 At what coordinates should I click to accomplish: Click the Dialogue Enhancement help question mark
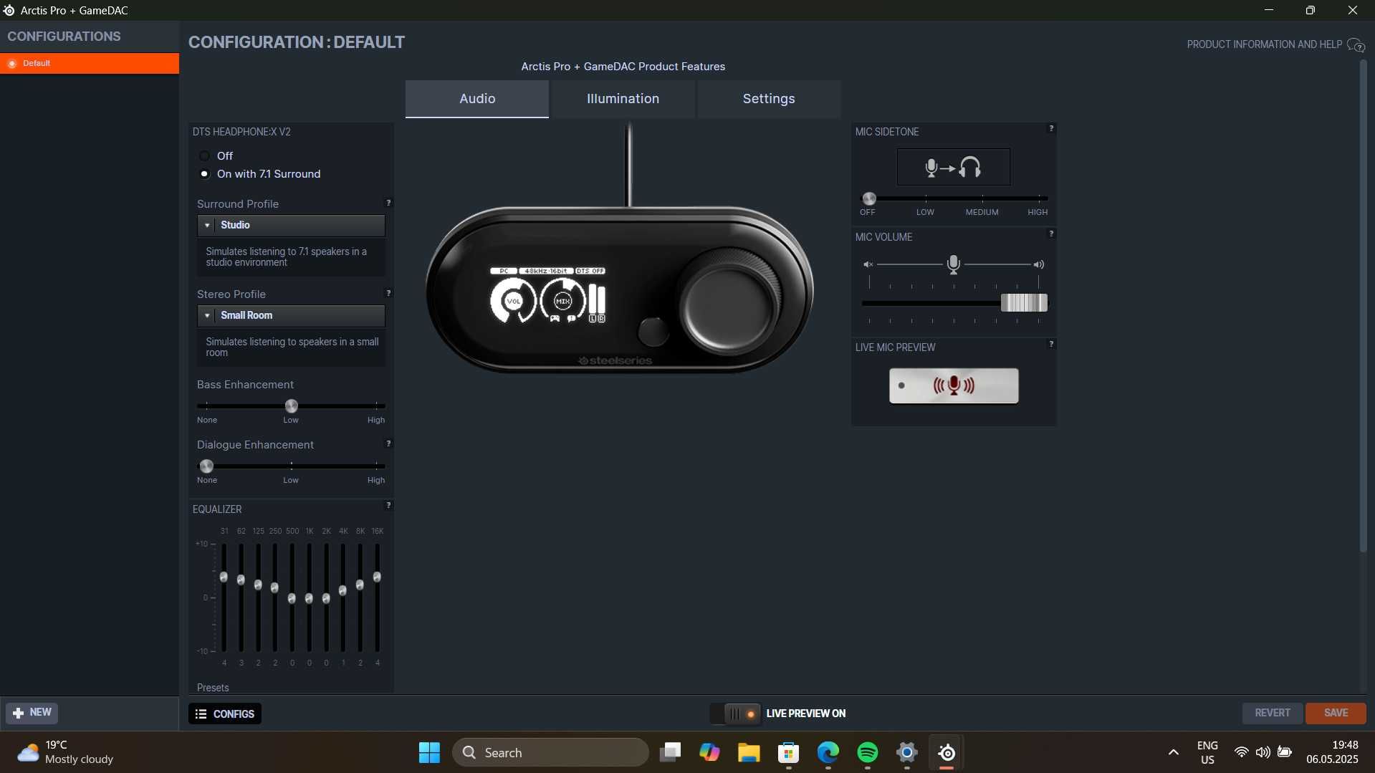(388, 443)
